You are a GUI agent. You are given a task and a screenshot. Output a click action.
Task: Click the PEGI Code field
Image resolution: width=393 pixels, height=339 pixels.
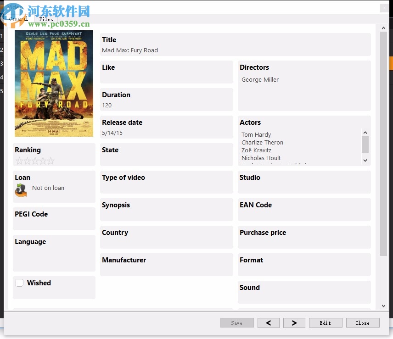coord(54,218)
